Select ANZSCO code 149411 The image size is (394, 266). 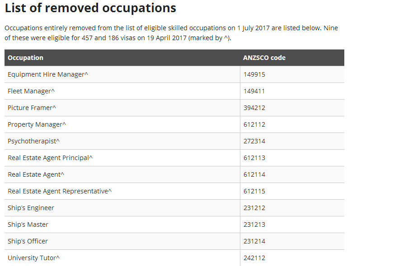click(254, 91)
